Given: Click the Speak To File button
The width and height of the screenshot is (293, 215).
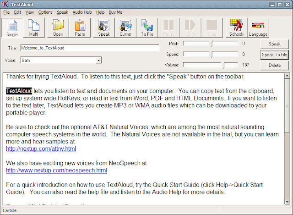Looking at the screenshot, I should 275,55.
